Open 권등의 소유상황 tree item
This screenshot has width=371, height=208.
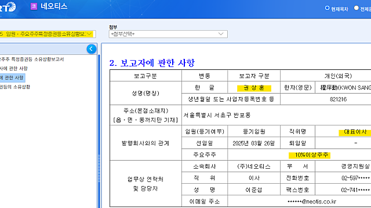tap(15, 87)
